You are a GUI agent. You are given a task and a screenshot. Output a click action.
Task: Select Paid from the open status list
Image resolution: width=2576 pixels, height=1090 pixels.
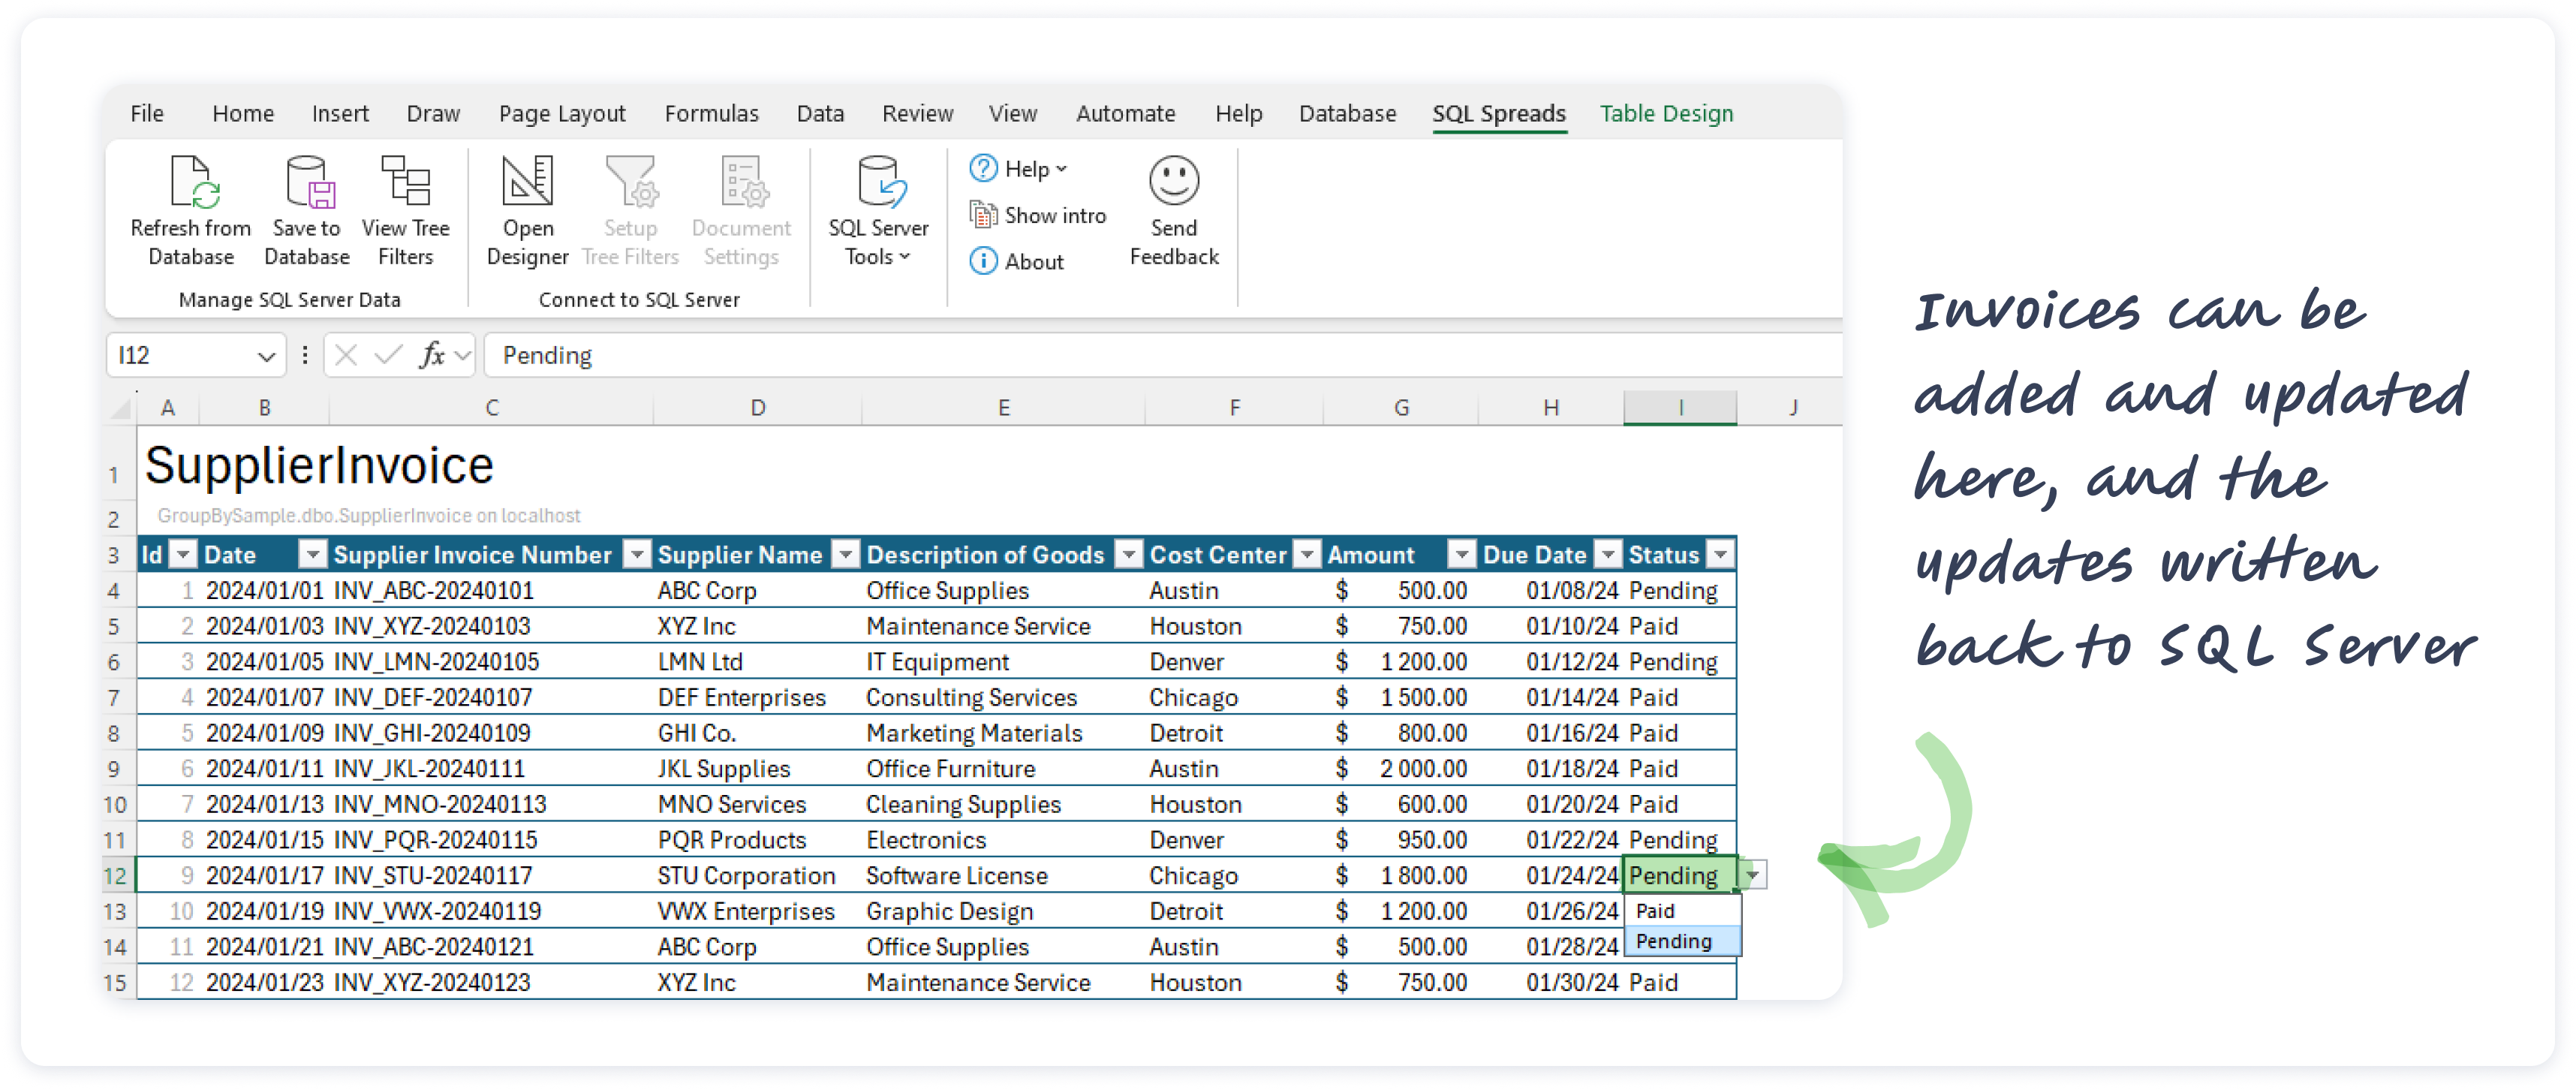pyautogui.click(x=1657, y=910)
